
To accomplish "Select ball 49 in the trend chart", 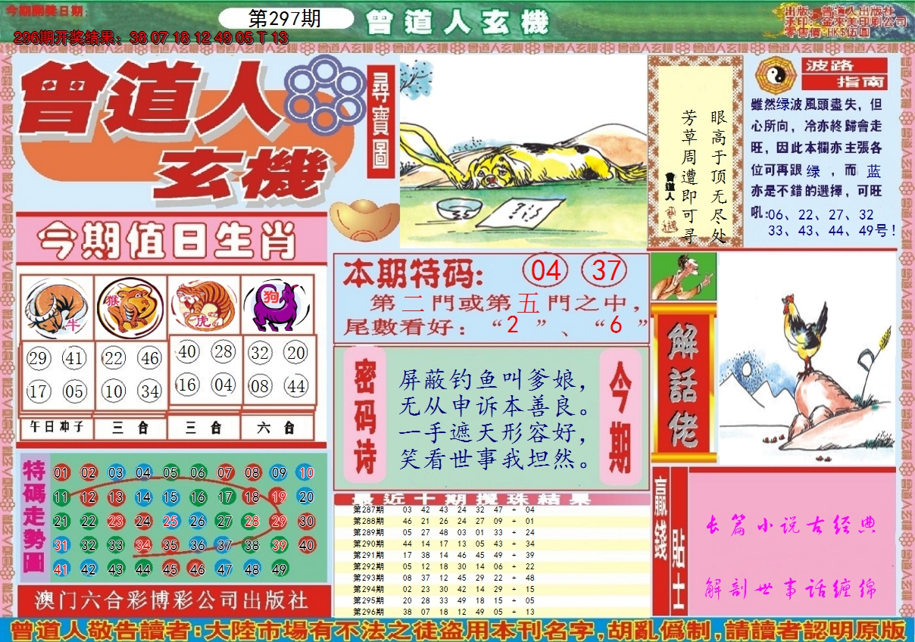I will [x=279, y=569].
